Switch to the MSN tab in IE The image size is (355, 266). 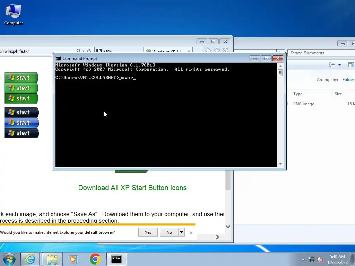point(119,51)
